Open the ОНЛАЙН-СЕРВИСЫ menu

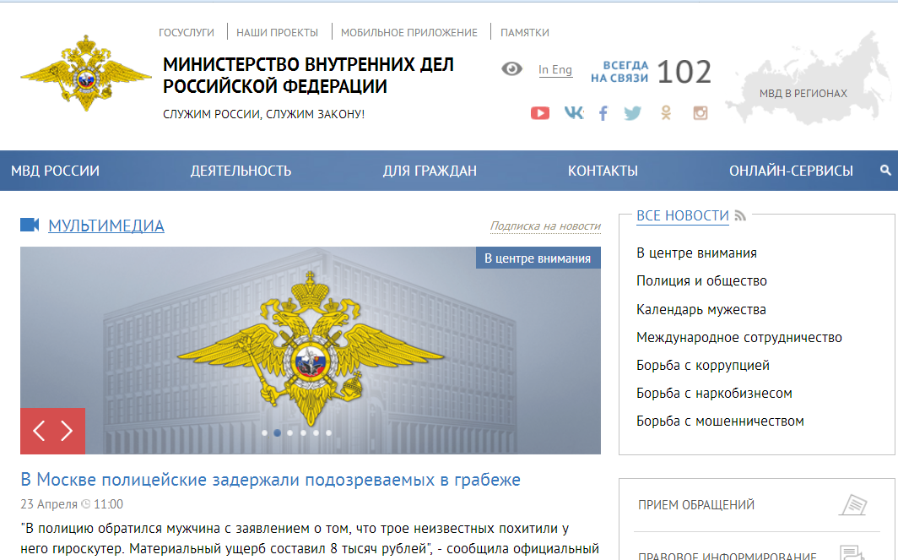pyautogui.click(x=791, y=171)
